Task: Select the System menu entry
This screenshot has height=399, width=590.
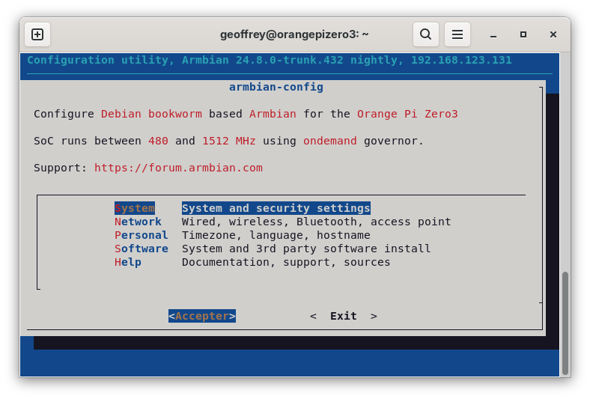Action: (x=135, y=208)
